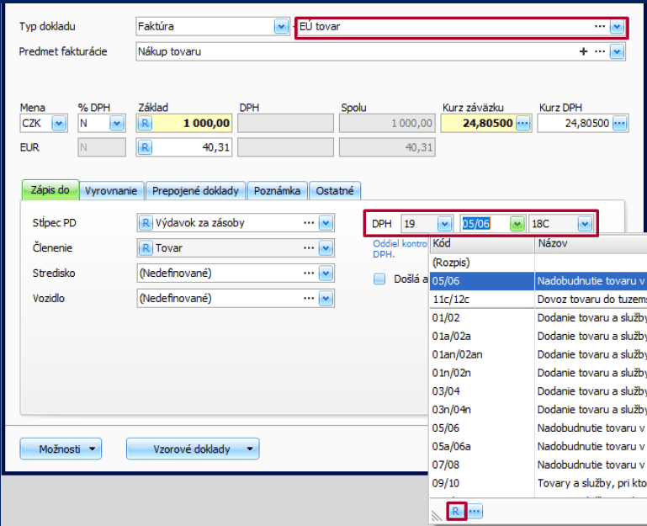647x526 pixels.
Task: Expand the Členenie dropdown arrow
Action: click(326, 248)
